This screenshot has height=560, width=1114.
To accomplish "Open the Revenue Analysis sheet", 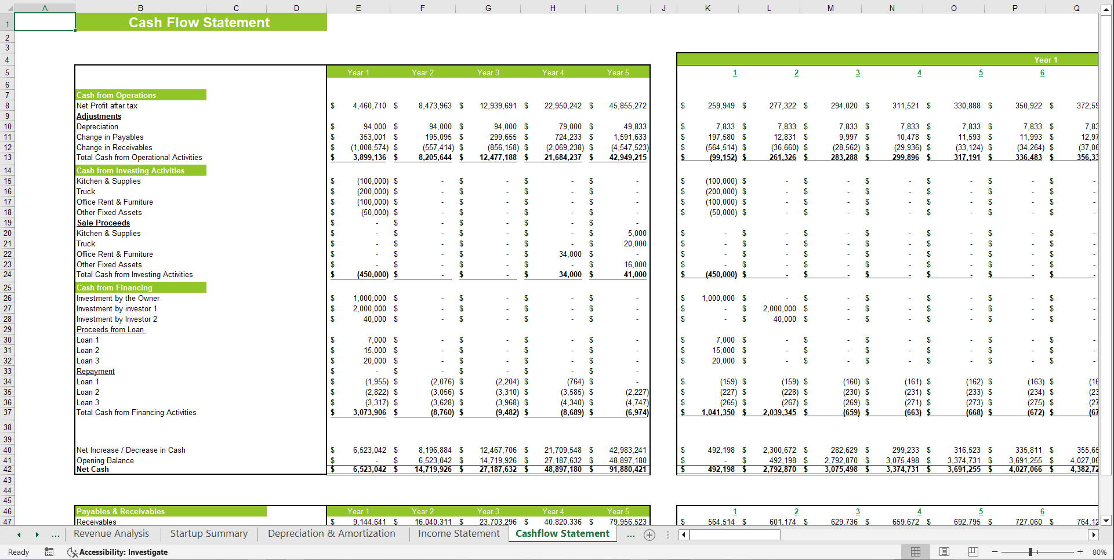I will coord(111,533).
